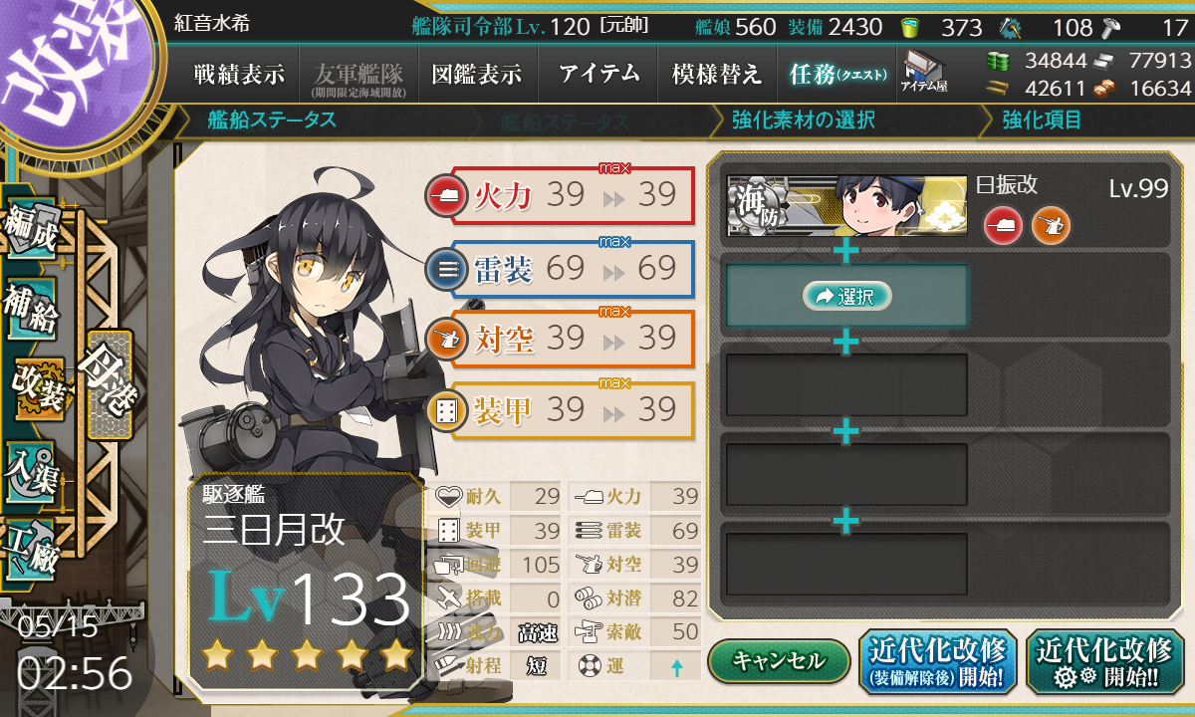Screen dimensions: 1195x717
Task: Open the 任務 quest menu
Action: pos(833,74)
